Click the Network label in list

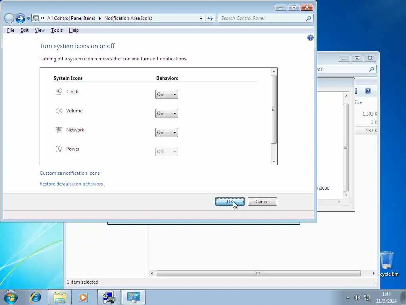coord(75,130)
